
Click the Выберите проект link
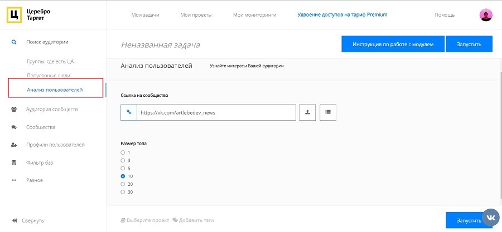click(148, 220)
